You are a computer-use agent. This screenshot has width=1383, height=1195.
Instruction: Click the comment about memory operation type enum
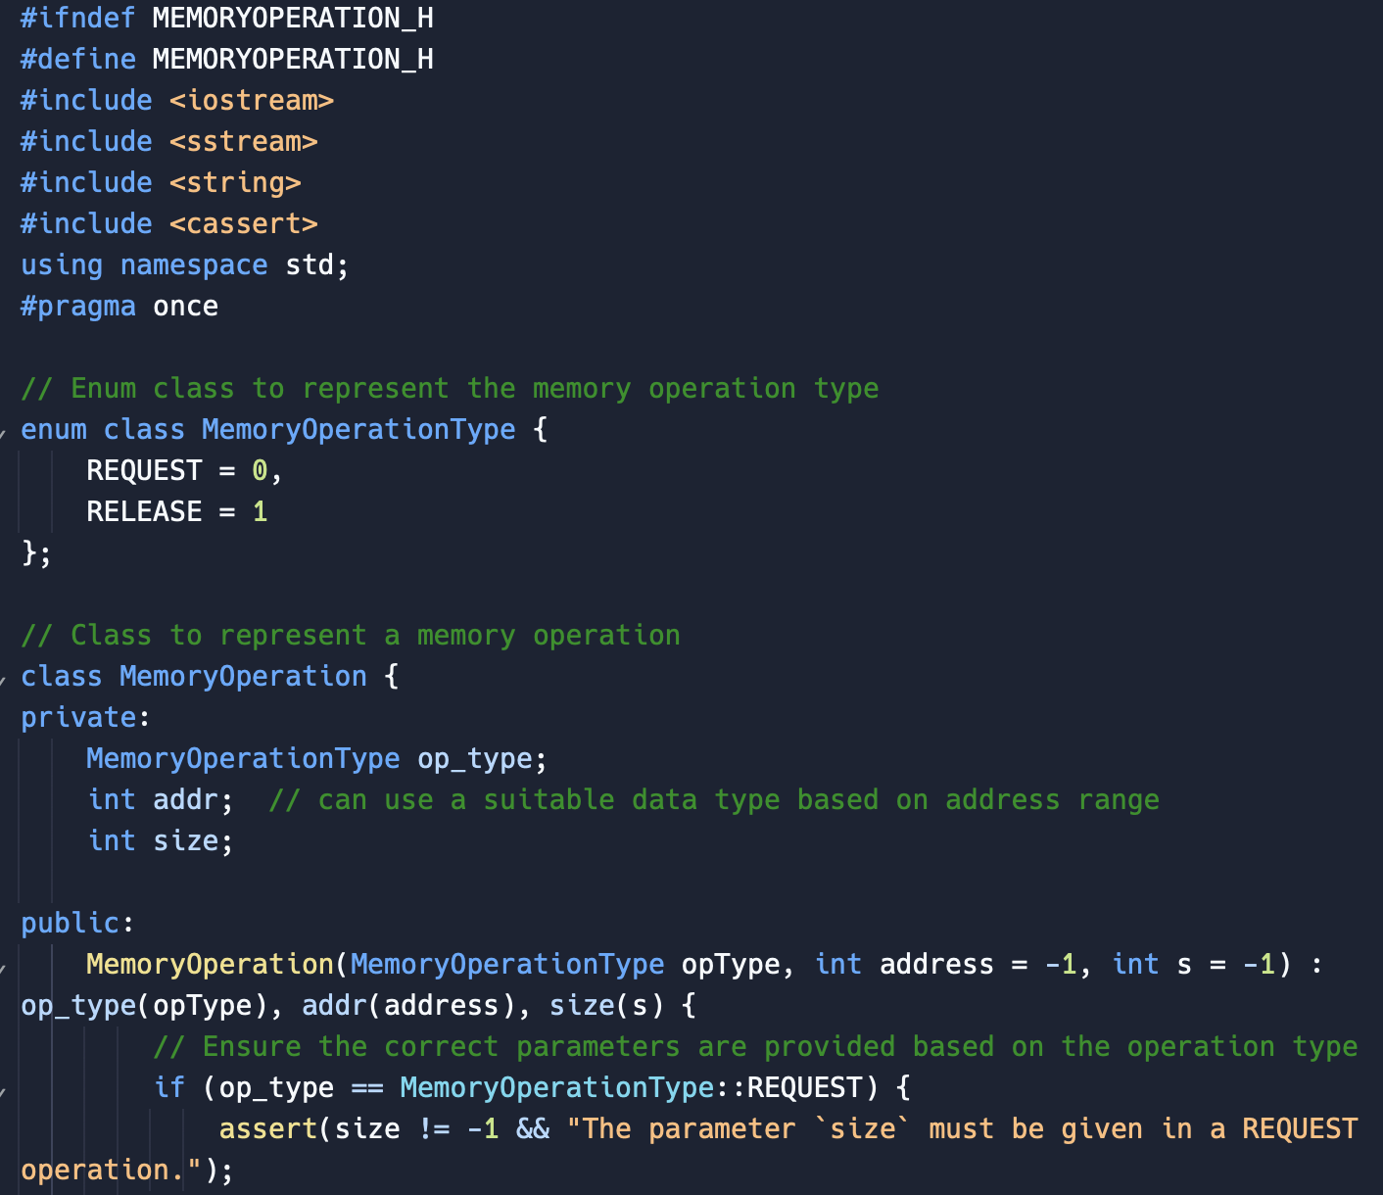(451, 388)
